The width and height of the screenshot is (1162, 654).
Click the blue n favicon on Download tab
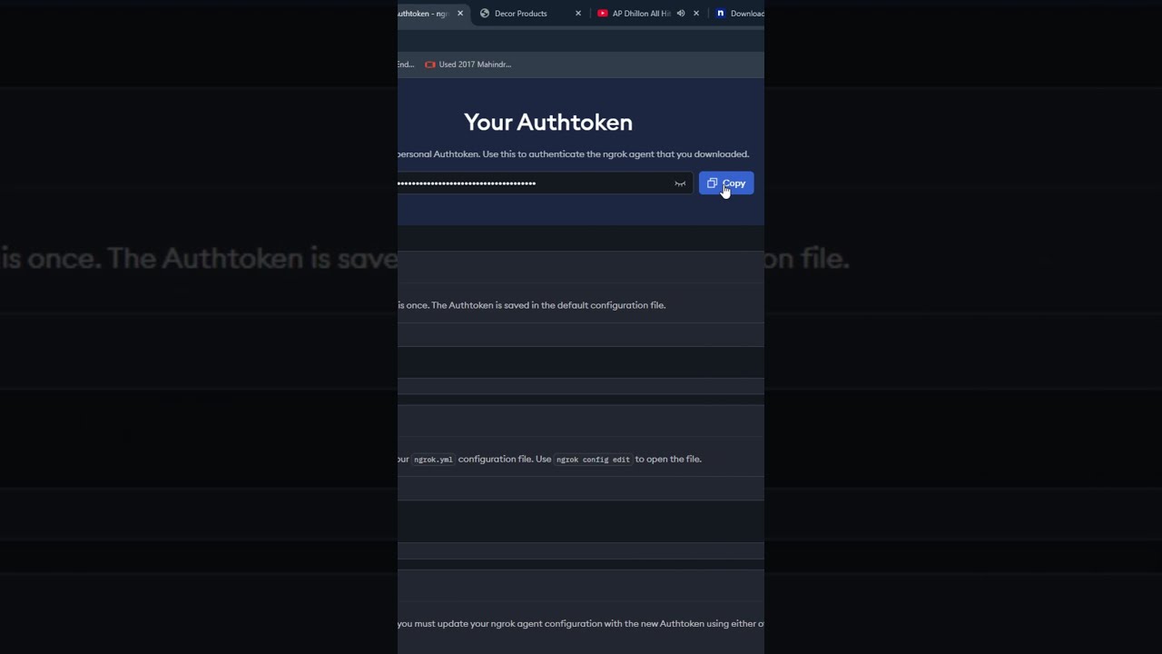point(721,14)
